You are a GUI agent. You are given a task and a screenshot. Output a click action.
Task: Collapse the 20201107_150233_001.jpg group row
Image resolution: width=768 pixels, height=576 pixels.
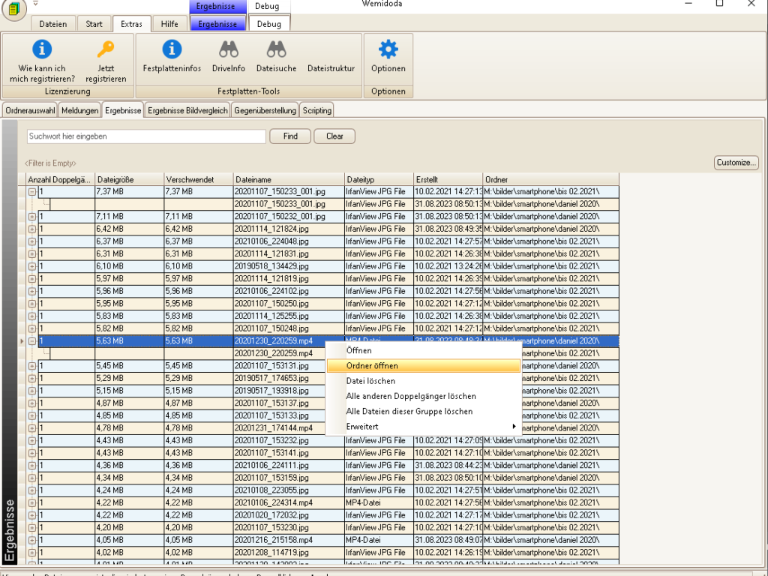tap(32, 192)
